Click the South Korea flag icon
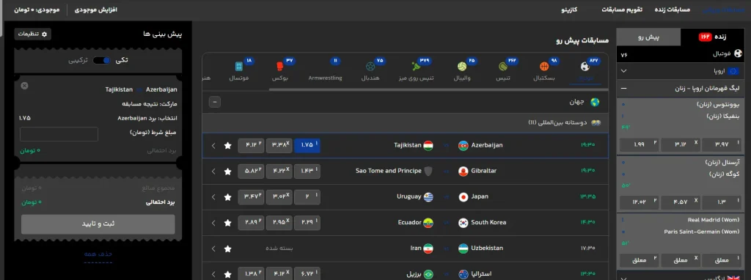This screenshot has width=751, height=280. tap(464, 223)
